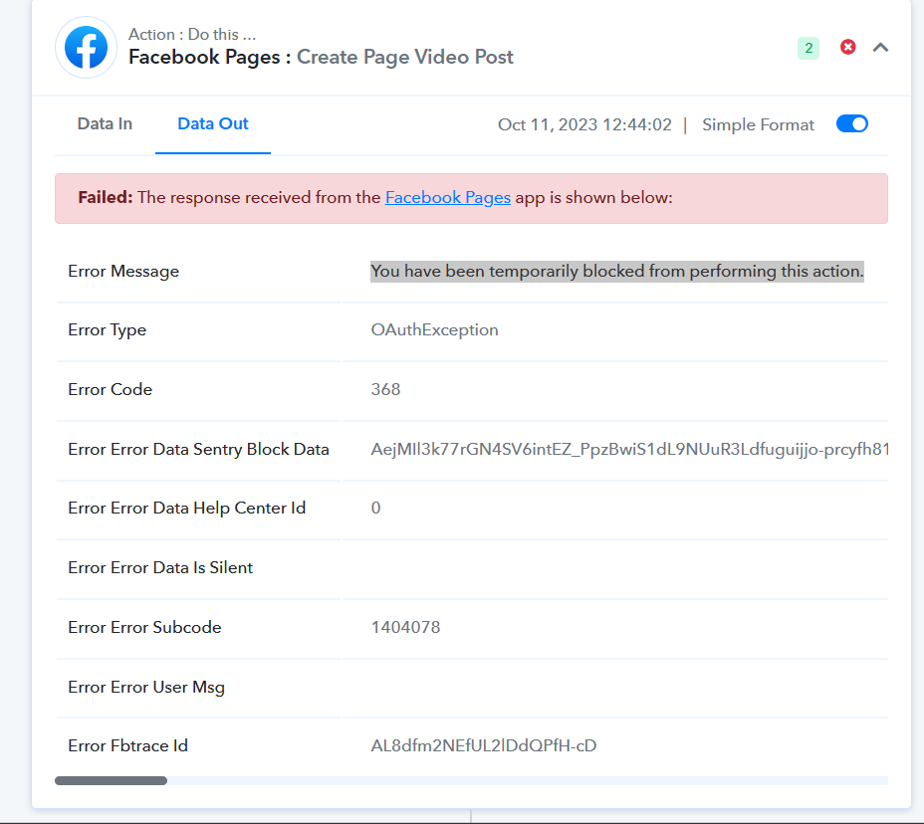
Task: Click the horizontal scrollbar thumb
Action: [111, 781]
